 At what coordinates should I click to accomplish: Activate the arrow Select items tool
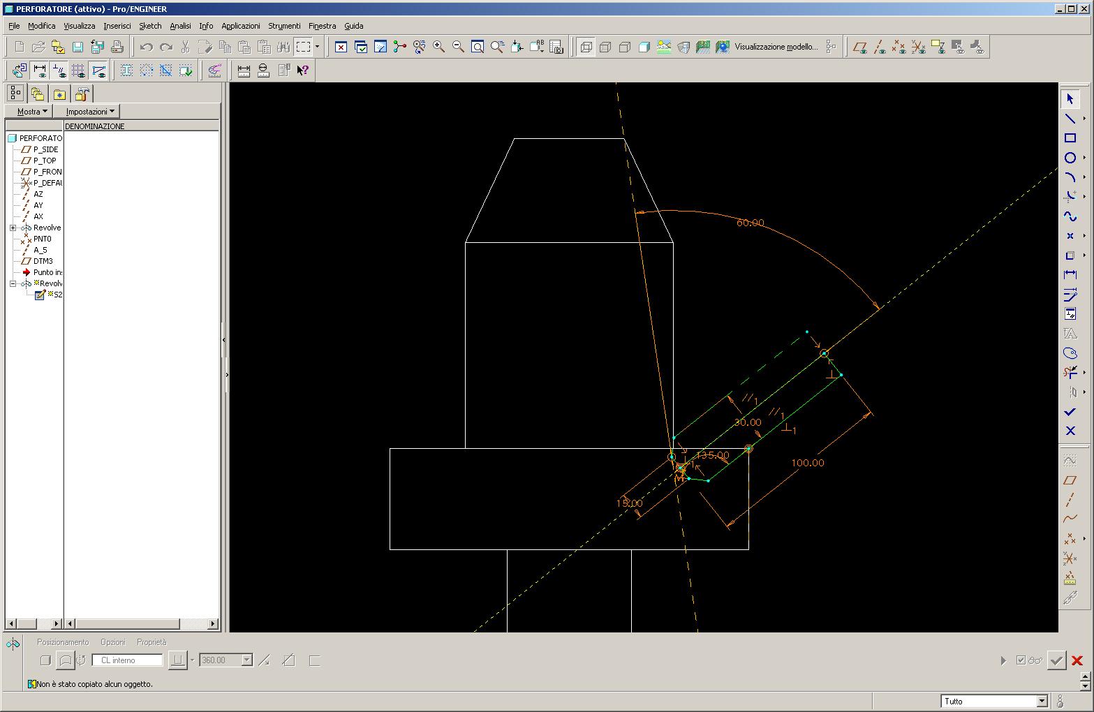click(x=1070, y=99)
